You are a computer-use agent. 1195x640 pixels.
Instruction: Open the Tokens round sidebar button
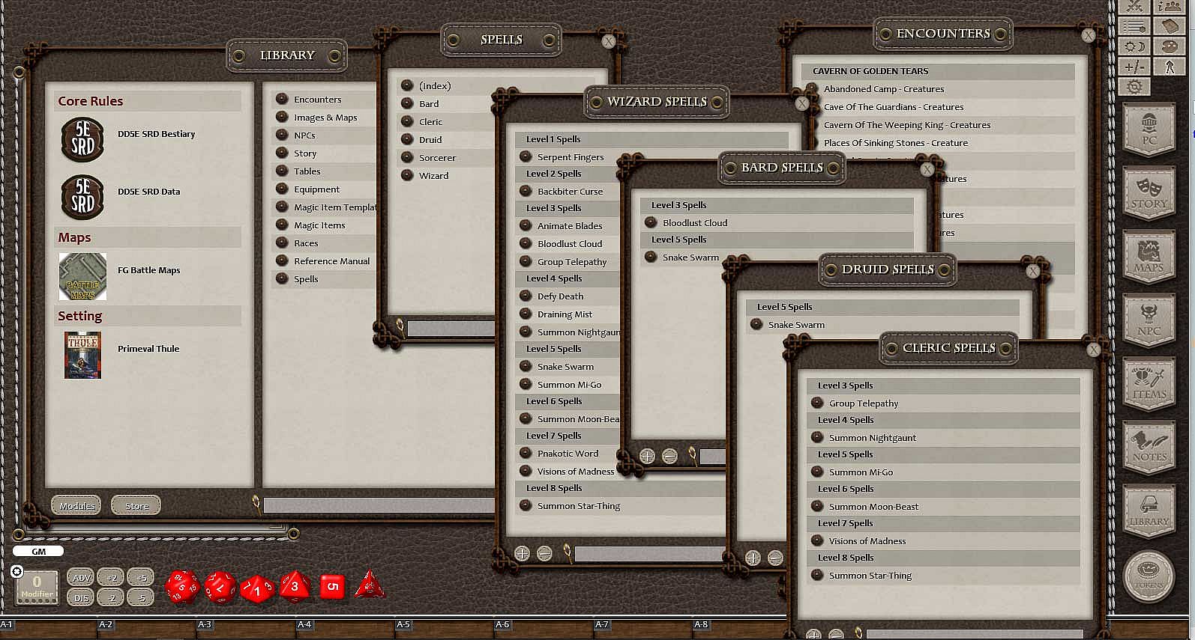pyautogui.click(x=1149, y=576)
